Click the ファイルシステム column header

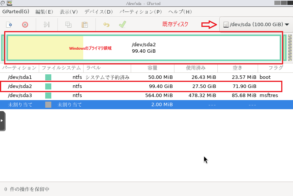[61, 68]
